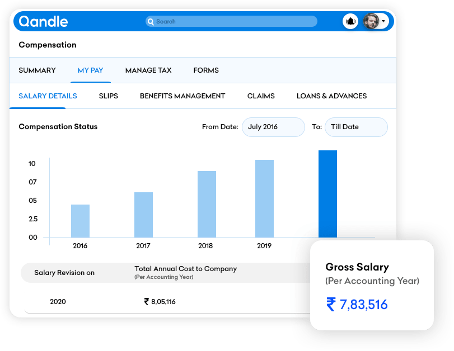The width and height of the screenshot is (454, 351).
Task: Click the user profile avatar
Action: (371, 22)
